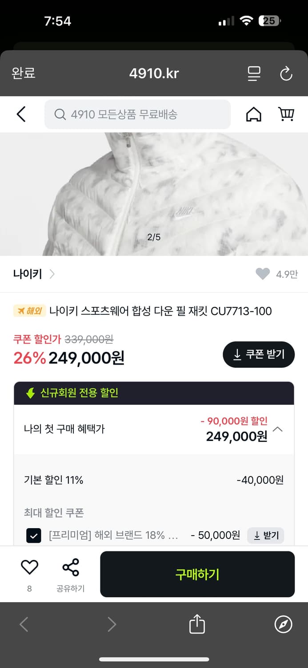Tap the compass icon in Safari's bottom bar
This screenshot has width=308, height=668.
tap(283, 624)
